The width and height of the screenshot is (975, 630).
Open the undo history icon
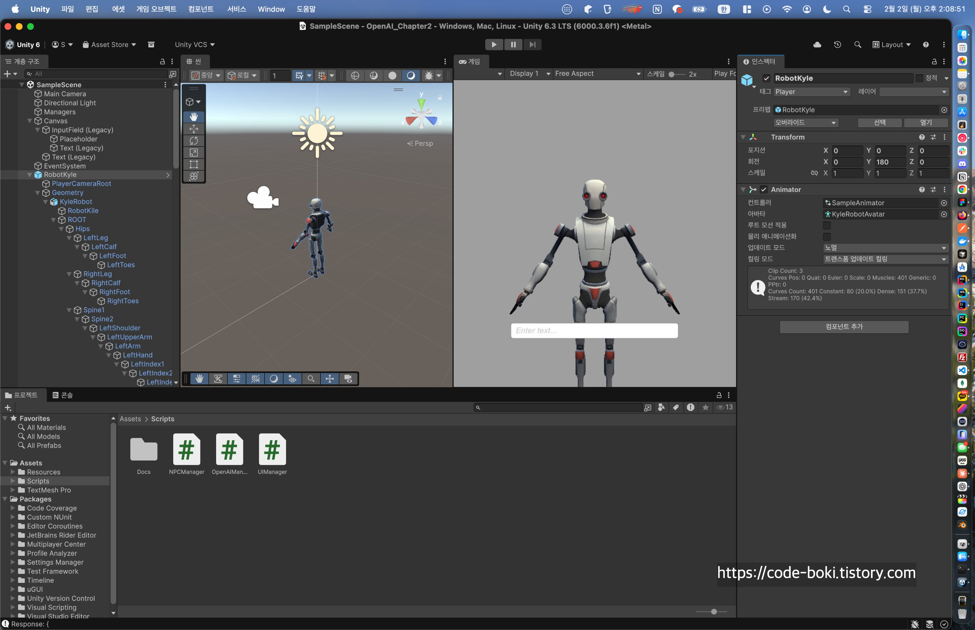[x=838, y=45]
